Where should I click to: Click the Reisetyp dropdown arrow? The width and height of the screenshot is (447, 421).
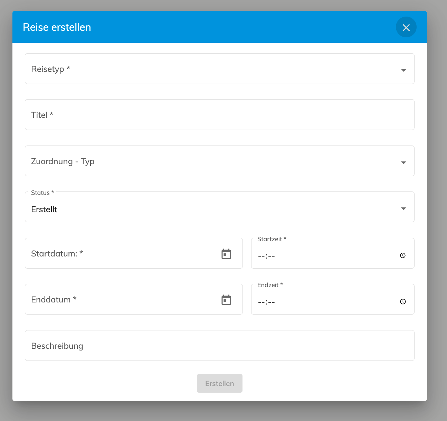[403, 70]
